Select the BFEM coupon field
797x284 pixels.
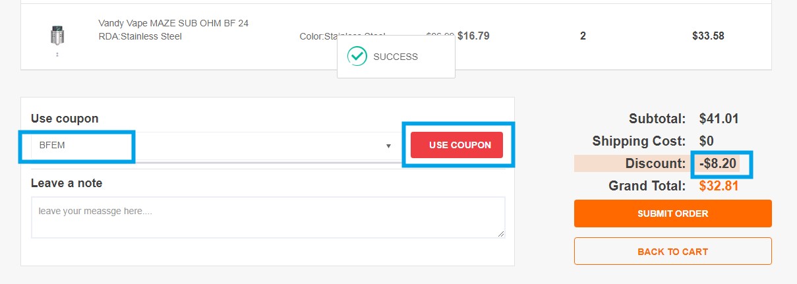[x=213, y=146]
